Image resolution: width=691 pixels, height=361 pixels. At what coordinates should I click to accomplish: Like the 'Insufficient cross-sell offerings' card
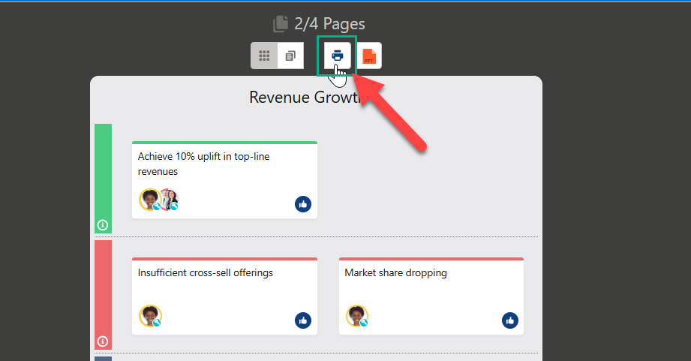(x=303, y=320)
